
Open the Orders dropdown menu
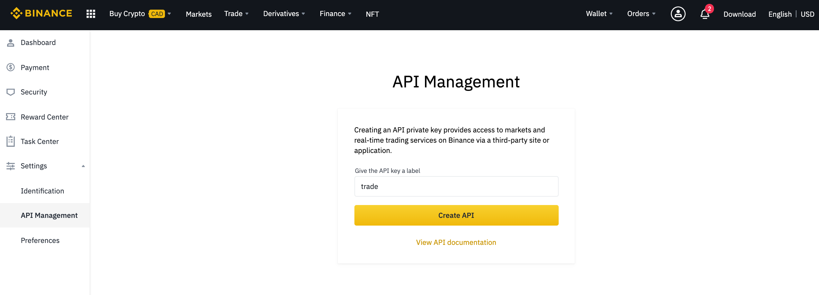coord(641,14)
